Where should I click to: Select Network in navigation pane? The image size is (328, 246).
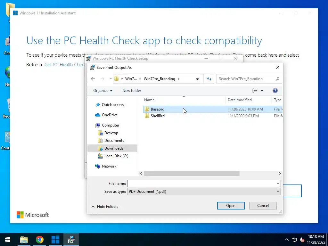pyautogui.click(x=109, y=166)
